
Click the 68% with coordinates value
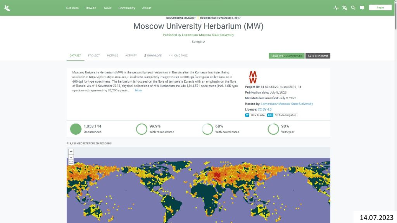(x=219, y=126)
